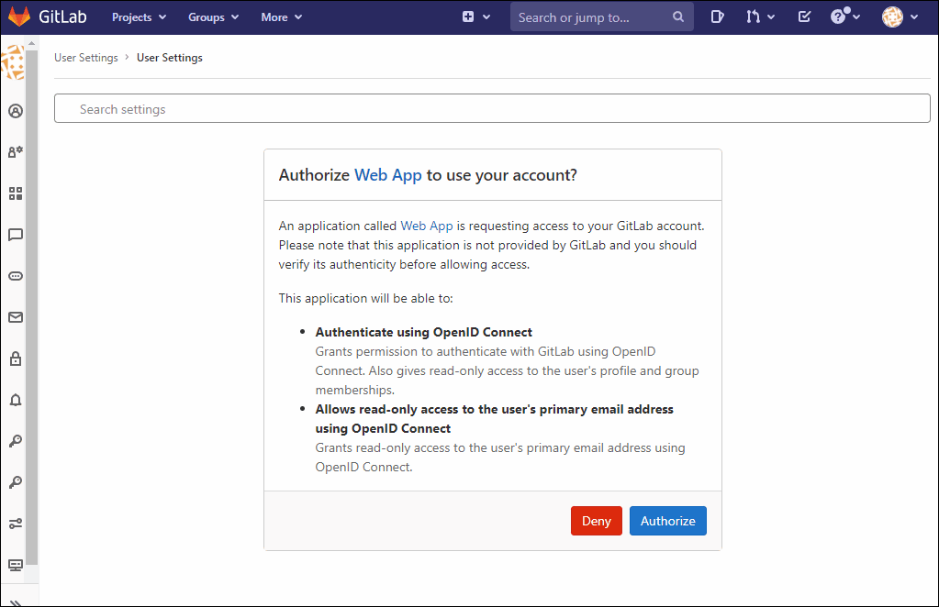Open Preferences sliders icon in sidebar

coord(16,524)
